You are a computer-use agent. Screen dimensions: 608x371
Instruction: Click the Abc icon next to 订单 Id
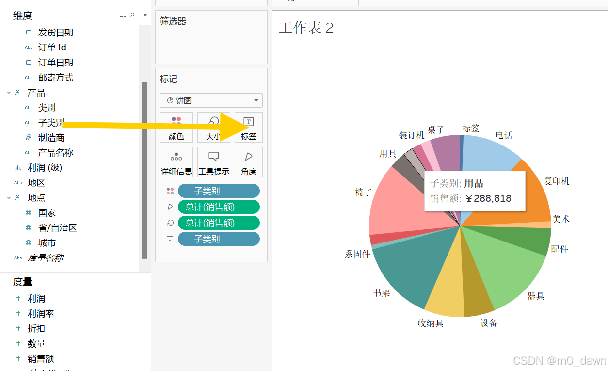click(x=29, y=48)
